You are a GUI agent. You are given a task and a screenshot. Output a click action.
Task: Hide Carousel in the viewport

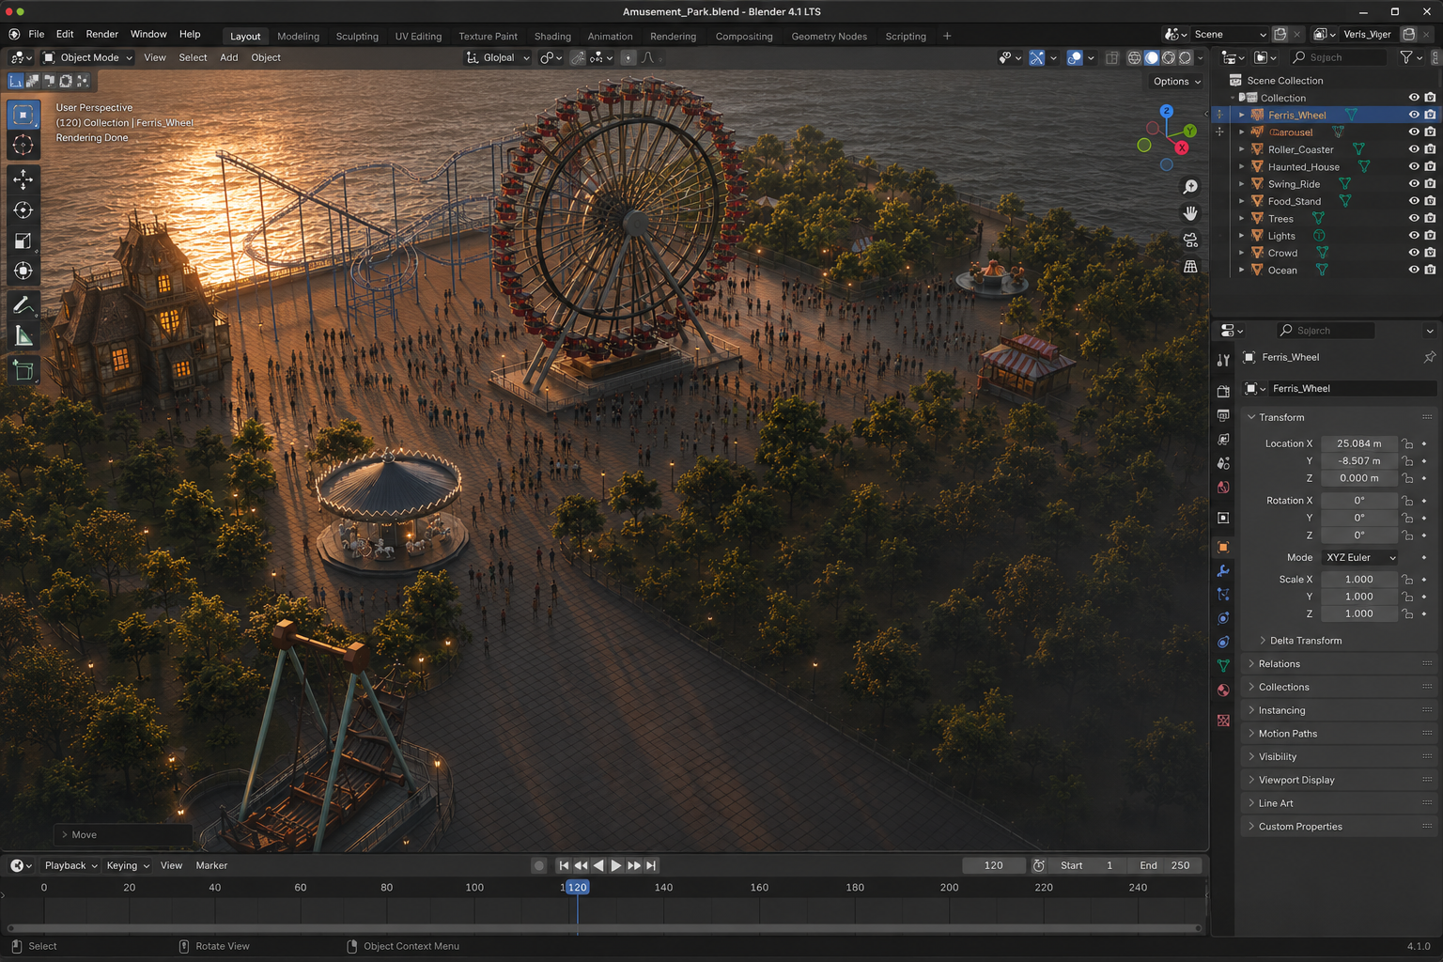click(1413, 132)
